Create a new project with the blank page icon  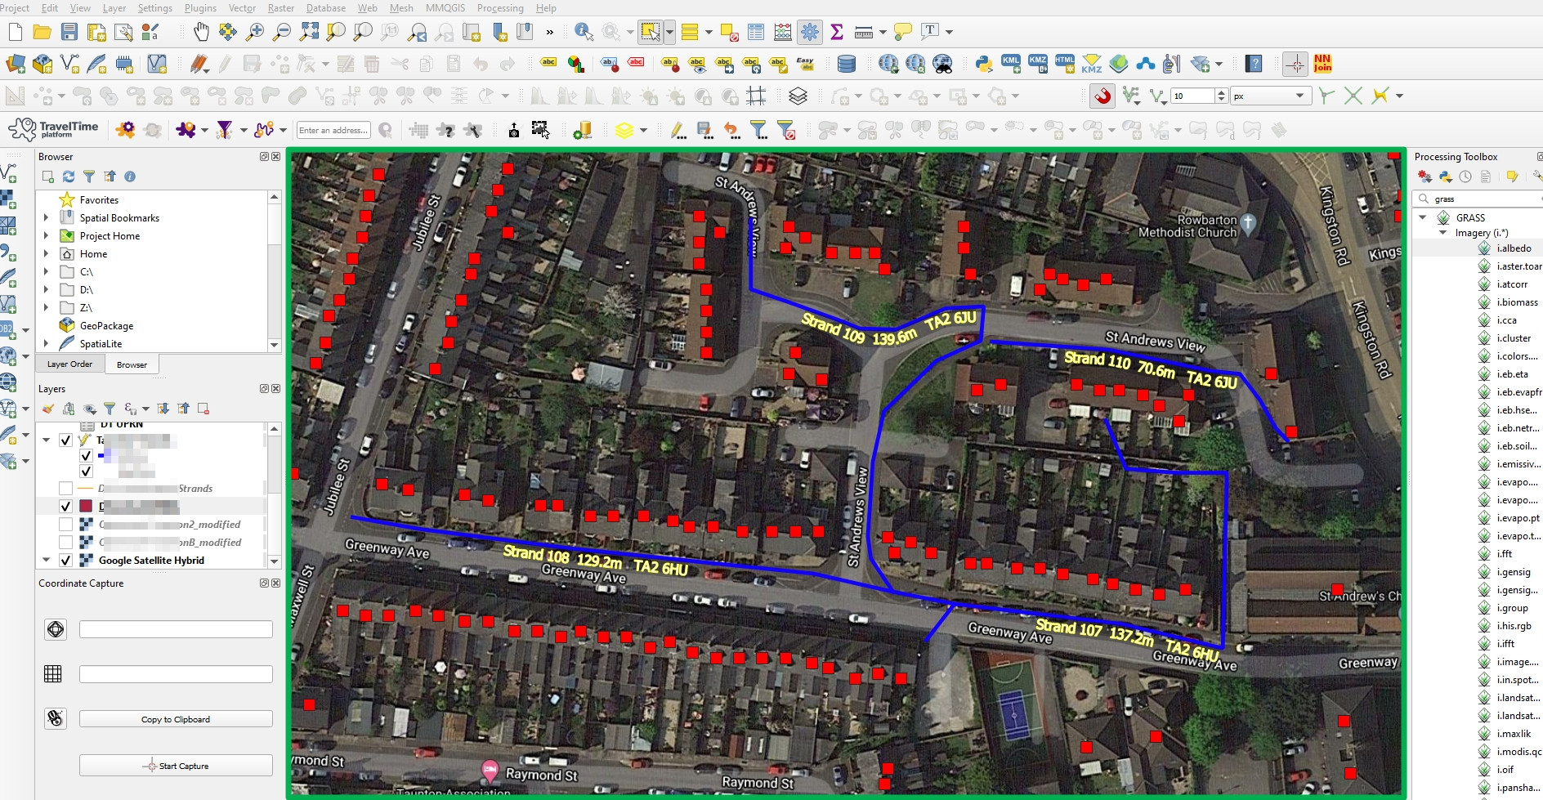[x=16, y=32]
